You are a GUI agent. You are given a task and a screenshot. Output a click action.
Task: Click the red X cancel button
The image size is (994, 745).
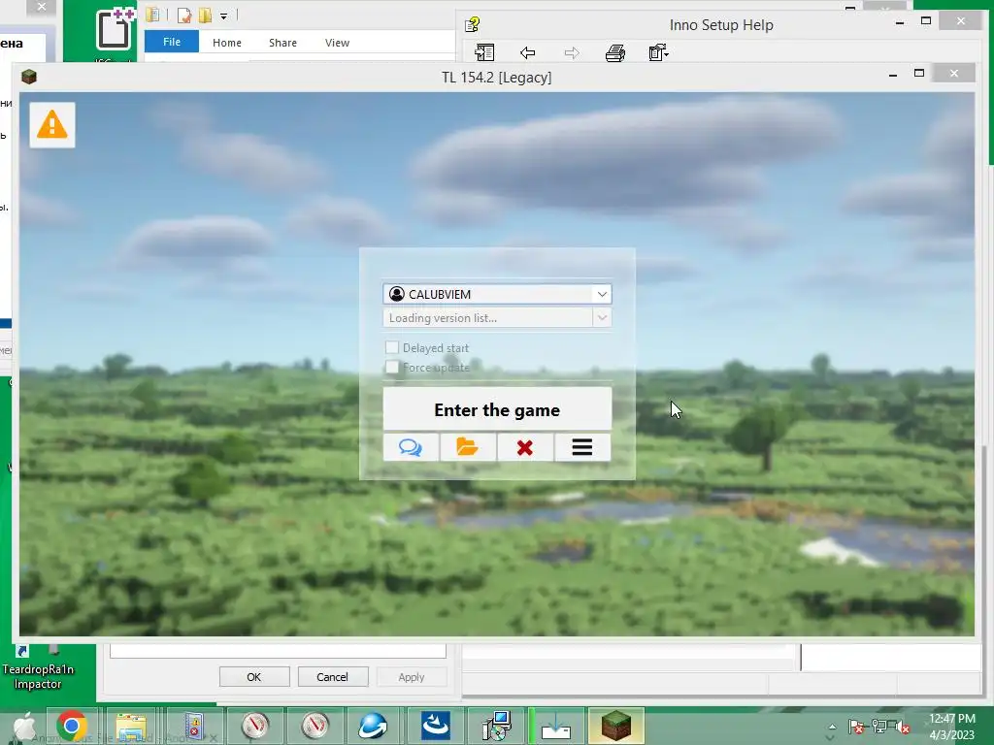525,448
